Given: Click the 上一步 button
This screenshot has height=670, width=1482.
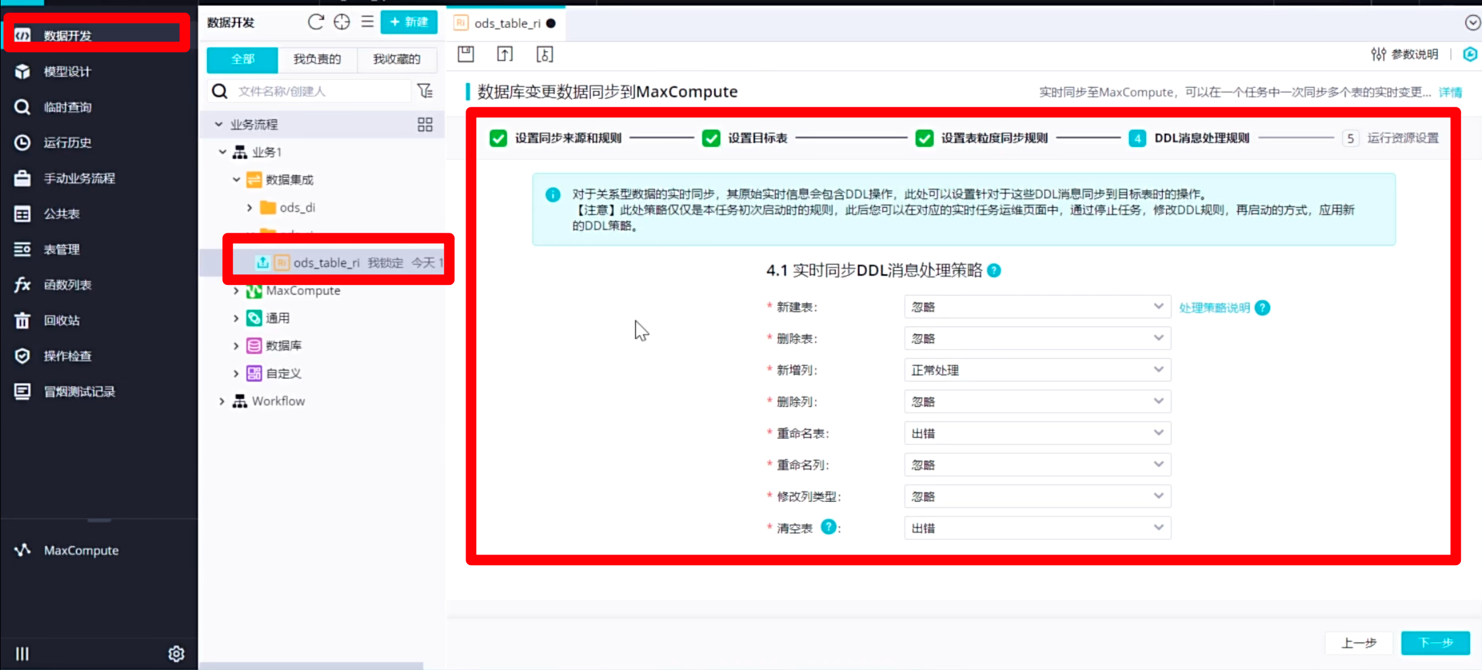Looking at the screenshot, I should 1359,642.
